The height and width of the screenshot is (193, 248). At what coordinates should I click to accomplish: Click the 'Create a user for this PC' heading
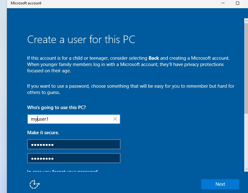pos(81,40)
